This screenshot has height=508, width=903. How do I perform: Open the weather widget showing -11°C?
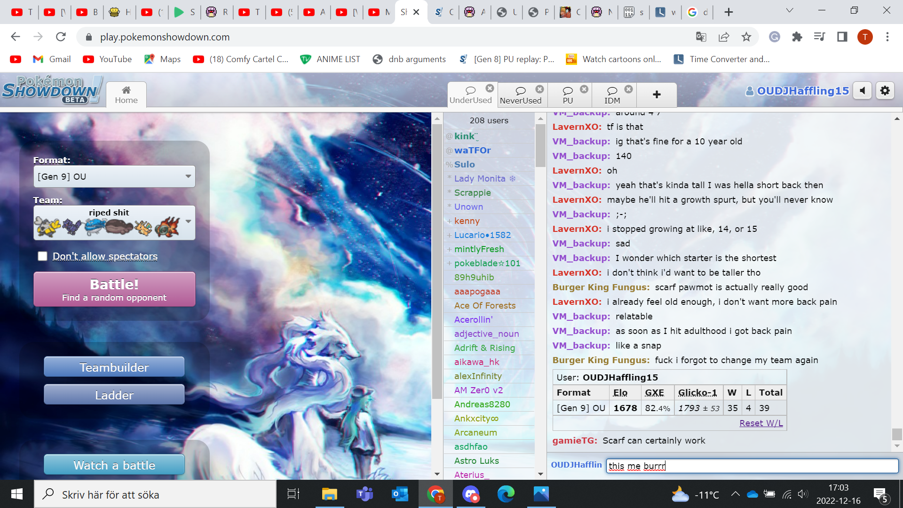695,494
